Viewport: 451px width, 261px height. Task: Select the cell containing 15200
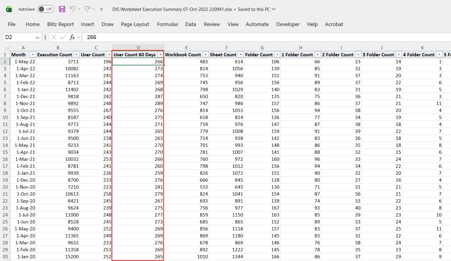(58, 257)
